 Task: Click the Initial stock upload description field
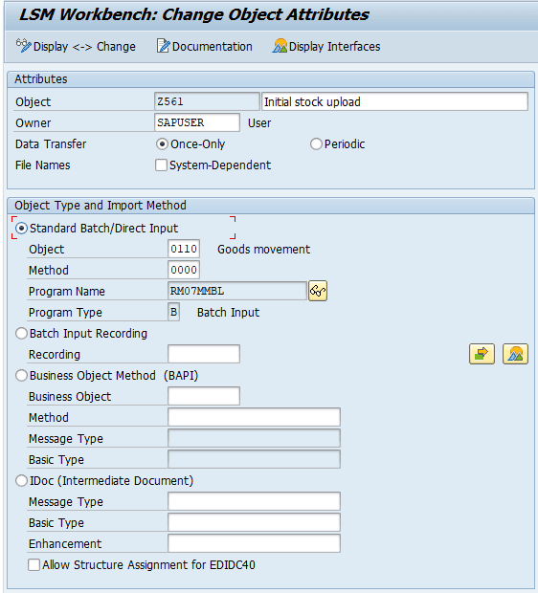pos(394,101)
